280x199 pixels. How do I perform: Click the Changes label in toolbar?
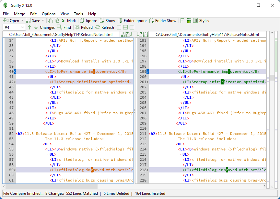pos(47,27)
